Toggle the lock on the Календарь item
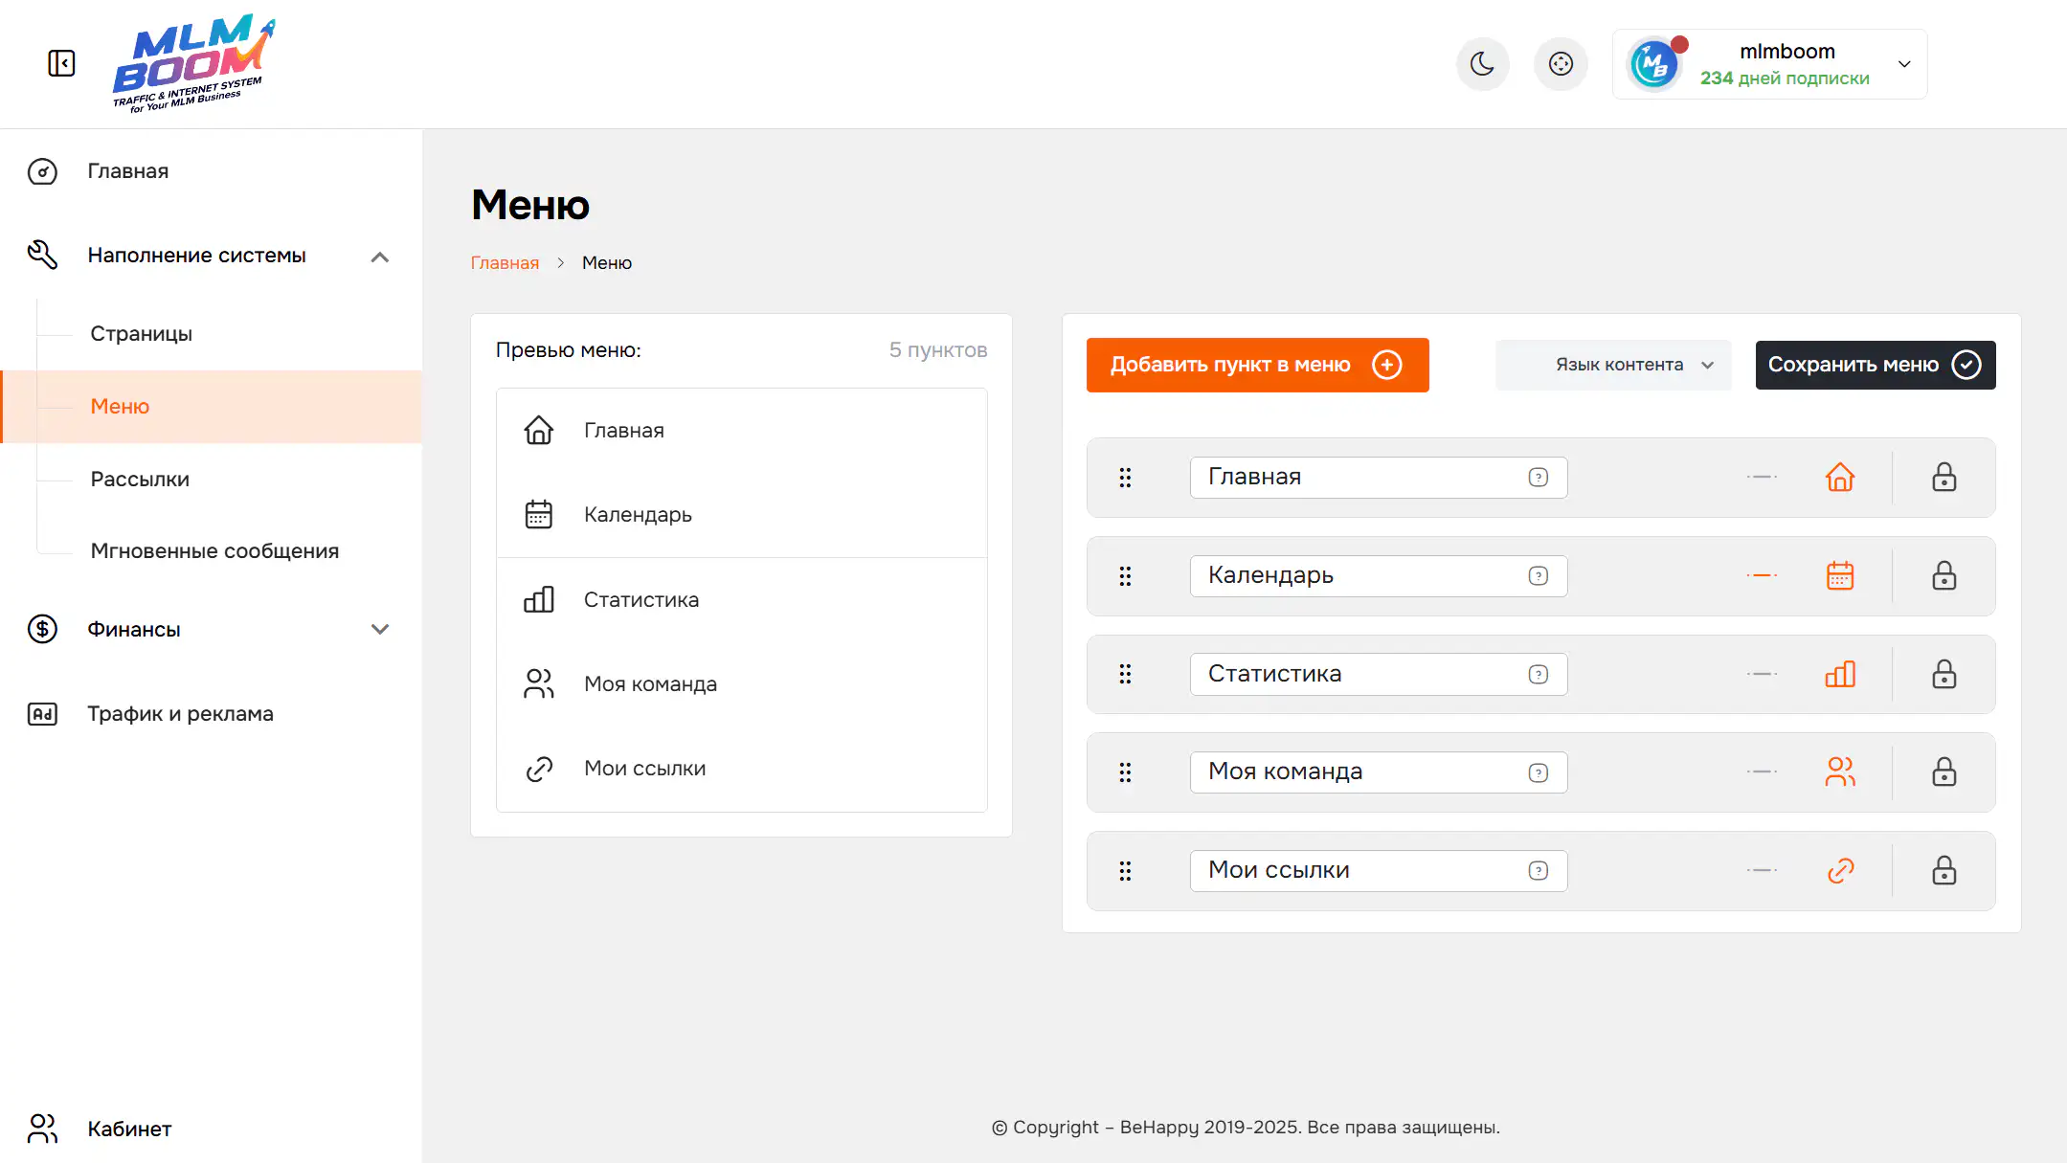The height and width of the screenshot is (1163, 2067). point(1943,575)
